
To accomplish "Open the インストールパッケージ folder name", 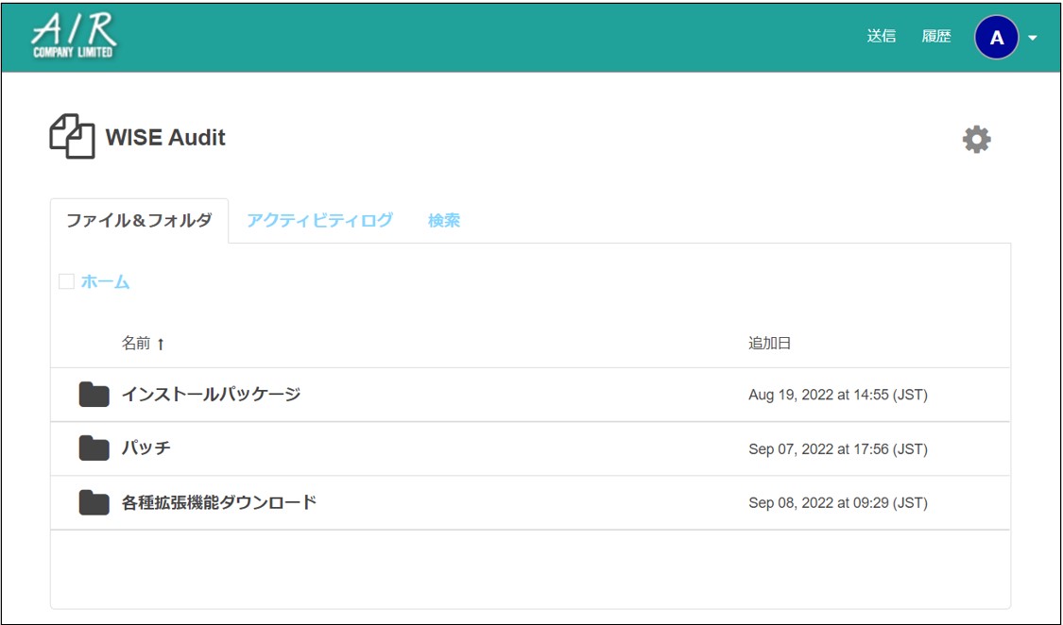I will (211, 394).
